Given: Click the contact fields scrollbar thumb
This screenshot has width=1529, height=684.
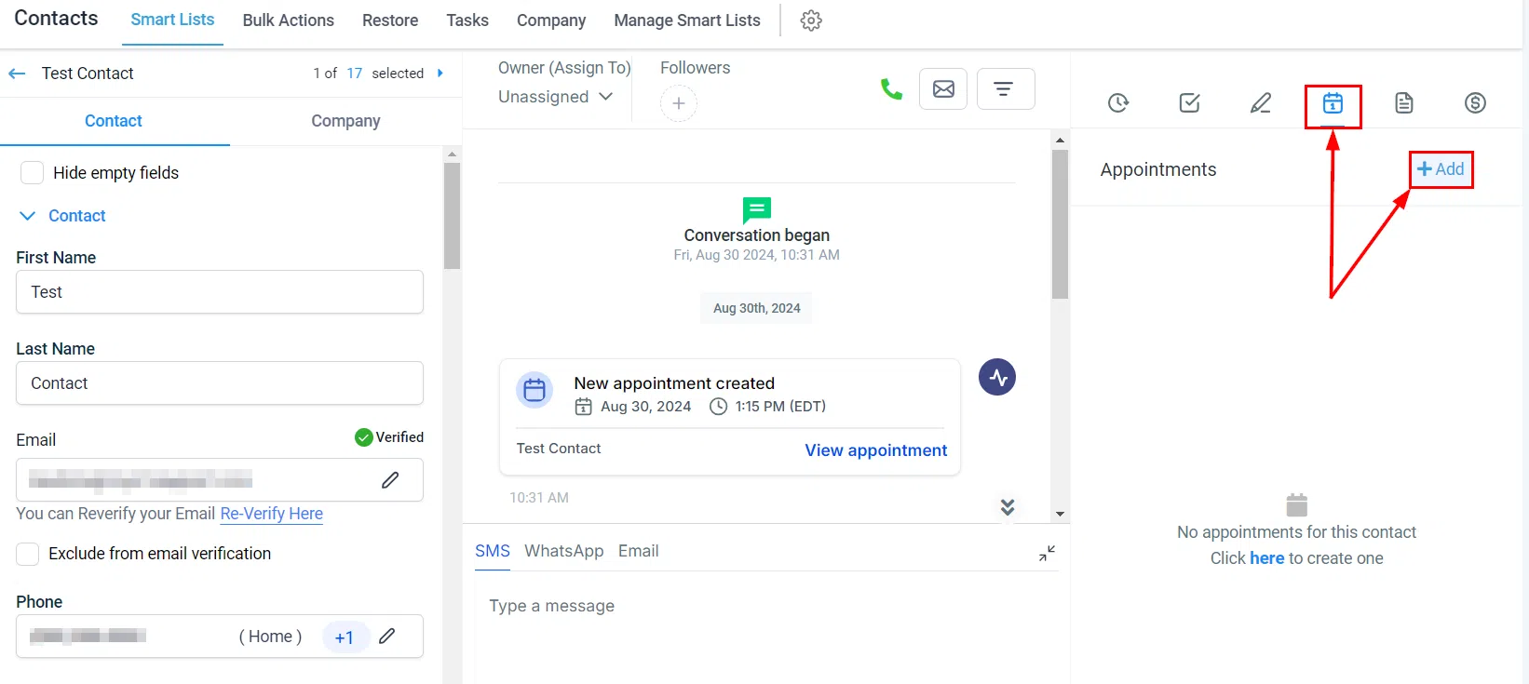Looking at the screenshot, I should coord(452,216).
